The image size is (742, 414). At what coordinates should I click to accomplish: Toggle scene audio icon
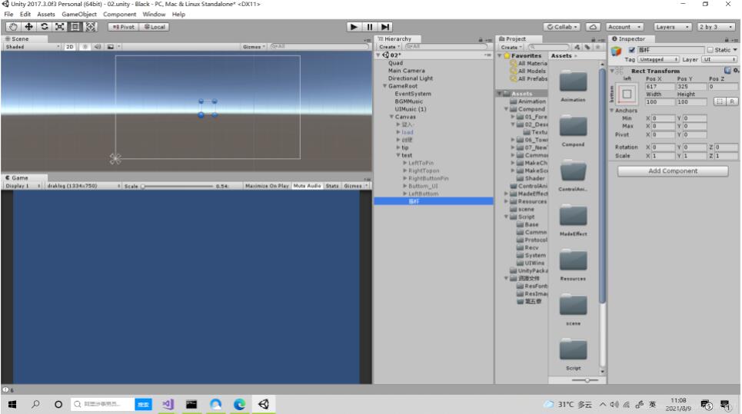point(98,47)
